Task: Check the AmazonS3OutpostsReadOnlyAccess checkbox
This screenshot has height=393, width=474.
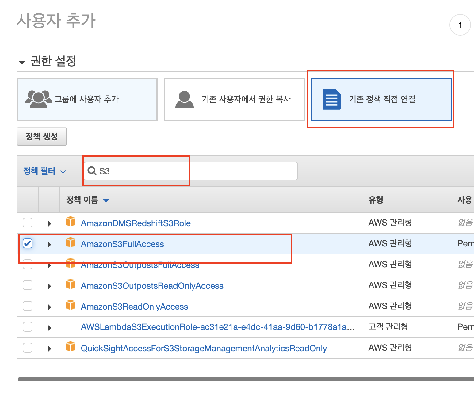Action: click(x=28, y=285)
